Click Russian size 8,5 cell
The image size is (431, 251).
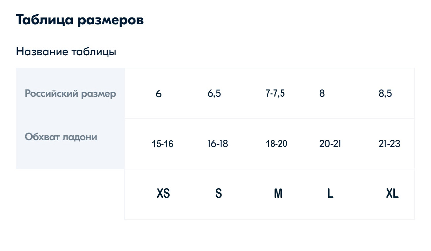[385, 93]
